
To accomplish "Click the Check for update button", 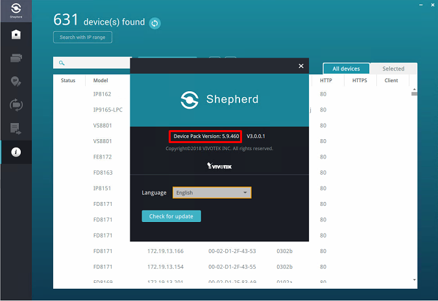I will coord(171,216).
